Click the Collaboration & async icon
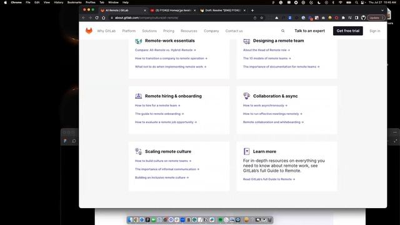Viewport: 400px width, 225px height. [246, 96]
